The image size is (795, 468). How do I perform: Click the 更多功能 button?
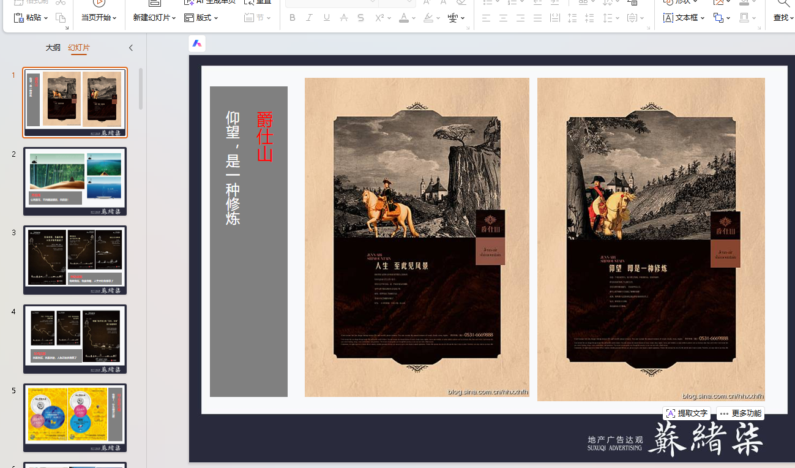click(x=741, y=413)
